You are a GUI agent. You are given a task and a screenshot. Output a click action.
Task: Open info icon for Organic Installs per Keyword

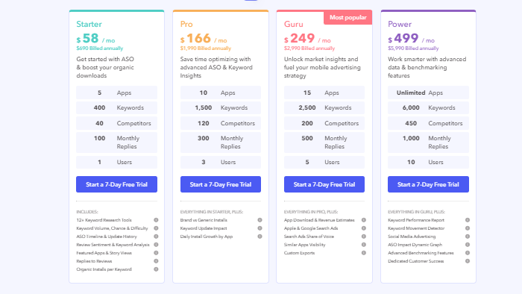156,269
